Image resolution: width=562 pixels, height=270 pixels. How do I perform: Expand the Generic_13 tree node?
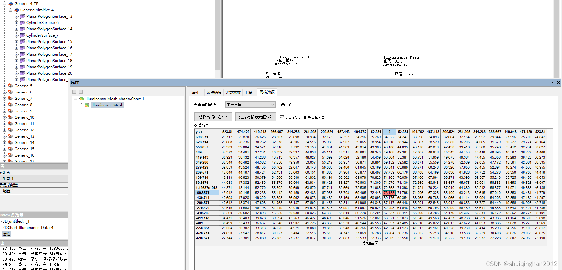[5, 136]
